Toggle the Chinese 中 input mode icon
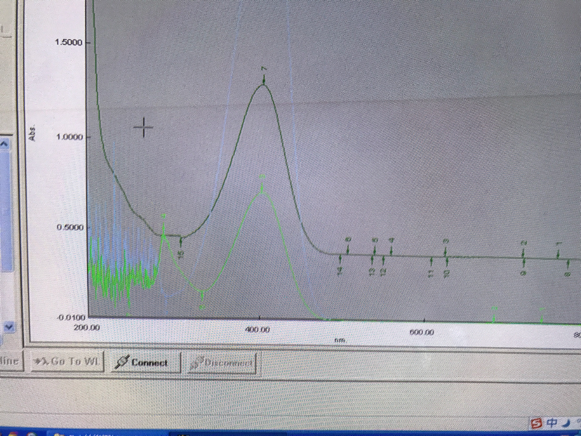This screenshot has width=581, height=436. coord(552,423)
